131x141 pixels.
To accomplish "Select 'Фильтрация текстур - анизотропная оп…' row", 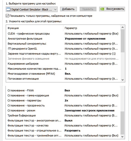I will click(63, 120).
